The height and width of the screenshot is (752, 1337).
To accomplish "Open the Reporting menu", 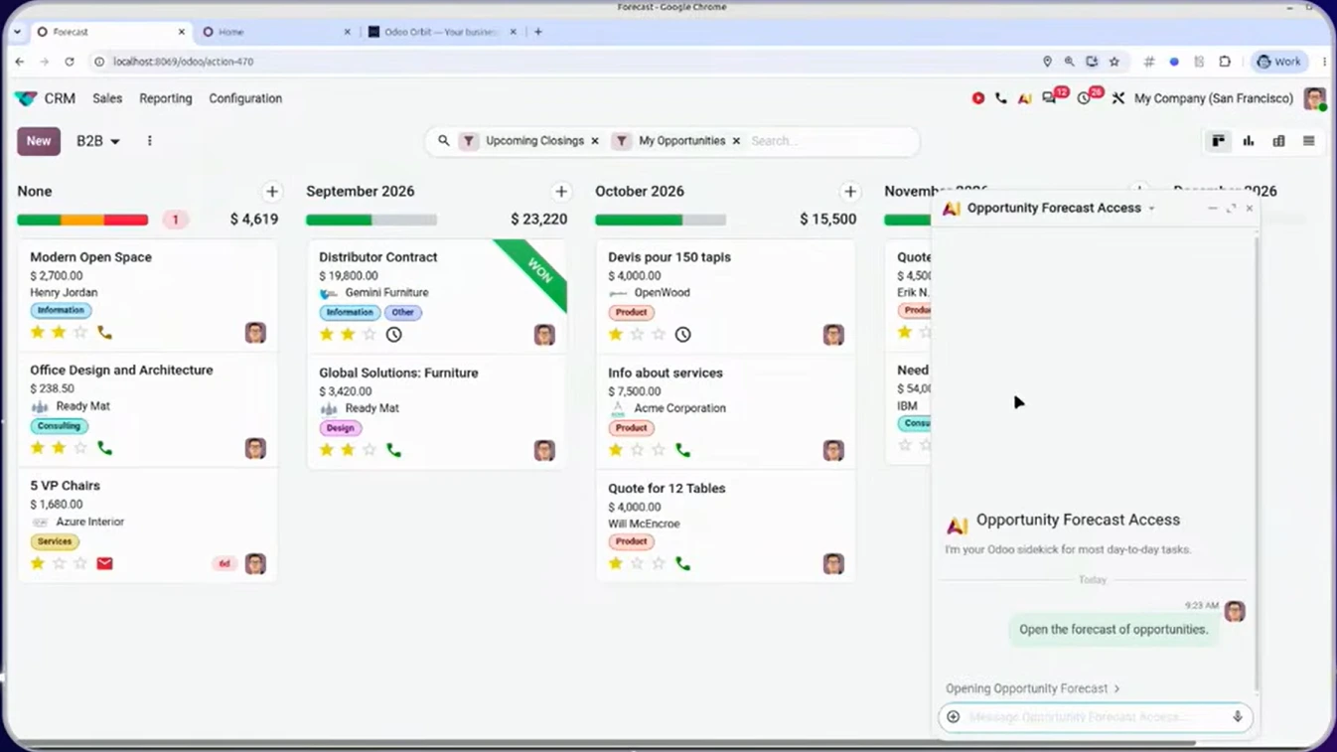I will (166, 98).
